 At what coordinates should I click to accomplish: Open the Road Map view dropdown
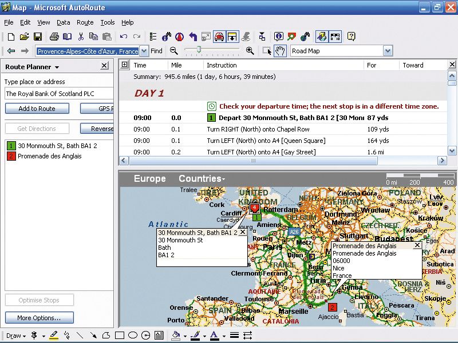[388, 50]
